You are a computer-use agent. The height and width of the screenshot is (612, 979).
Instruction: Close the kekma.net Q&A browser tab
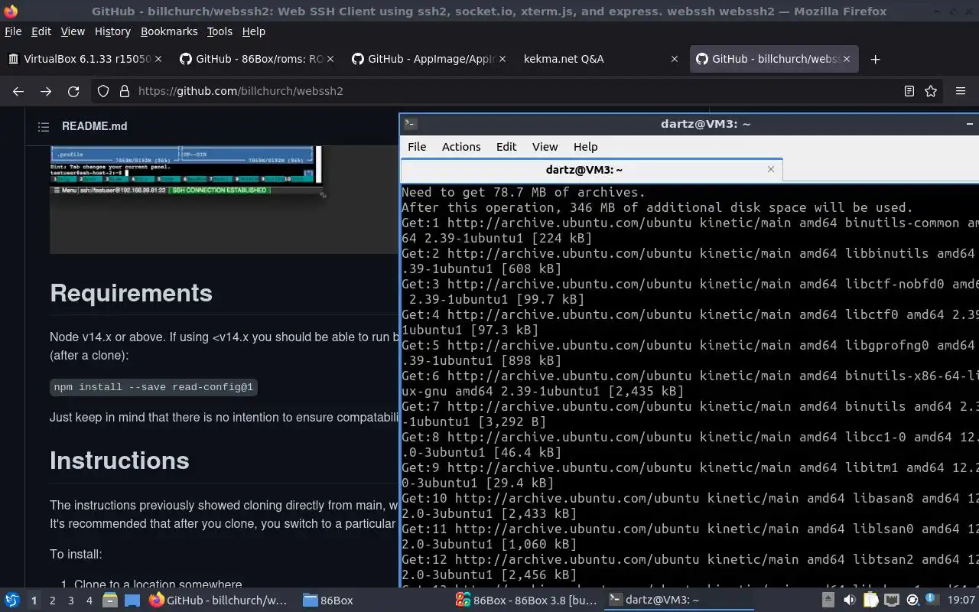tap(675, 59)
